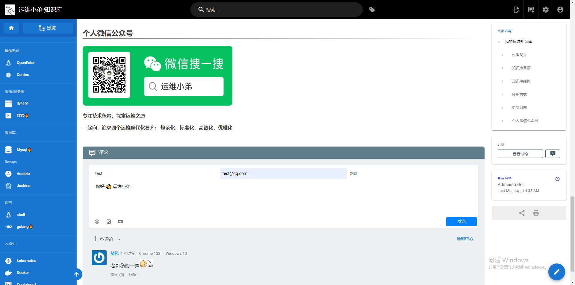Insert an image into the comment
575x285 pixels.
pos(109,222)
